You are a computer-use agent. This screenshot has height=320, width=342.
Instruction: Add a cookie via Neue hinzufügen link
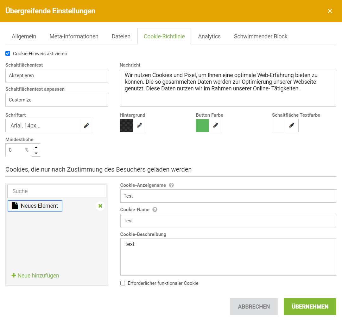35,275
